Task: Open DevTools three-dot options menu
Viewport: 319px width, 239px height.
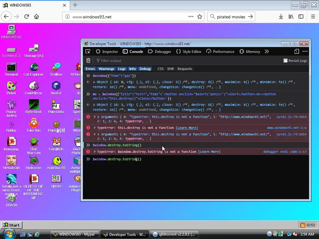Action: (305, 52)
